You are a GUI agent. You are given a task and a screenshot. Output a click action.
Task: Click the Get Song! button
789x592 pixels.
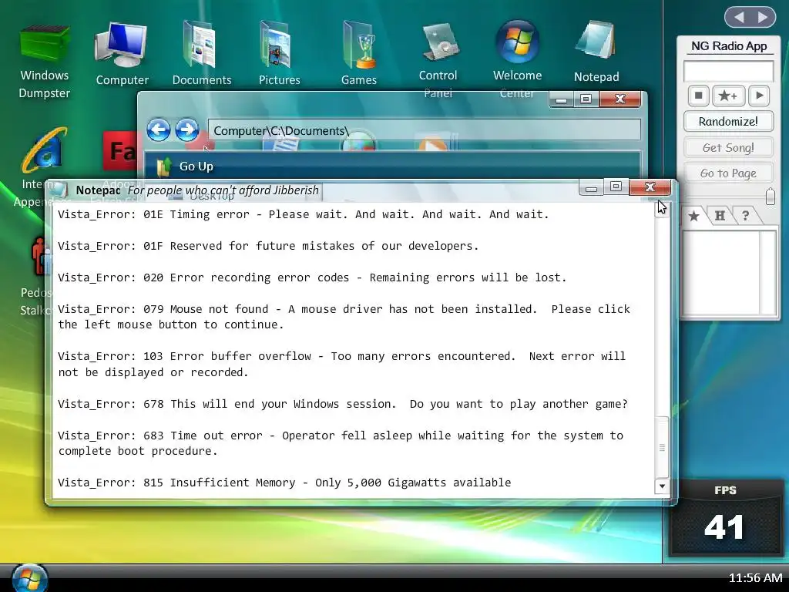728,147
